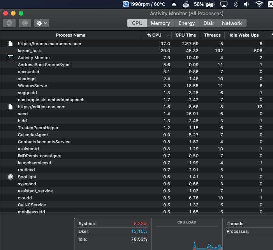Click the User 13.15% statistic
Screen dimensions: 273x250
tap(113, 231)
